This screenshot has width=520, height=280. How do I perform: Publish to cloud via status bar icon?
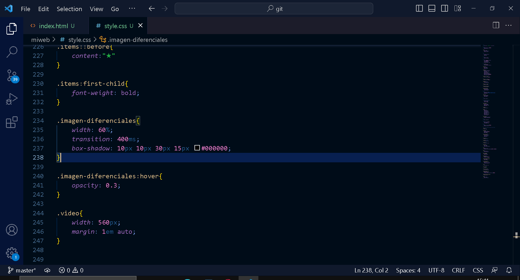pyautogui.click(x=47, y=270)
